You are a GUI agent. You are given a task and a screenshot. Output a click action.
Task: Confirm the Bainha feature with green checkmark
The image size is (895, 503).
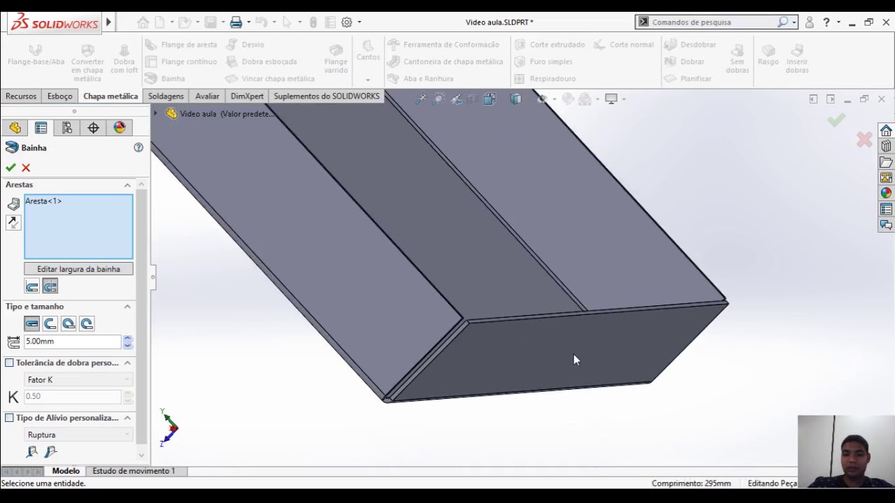[10, 168]
